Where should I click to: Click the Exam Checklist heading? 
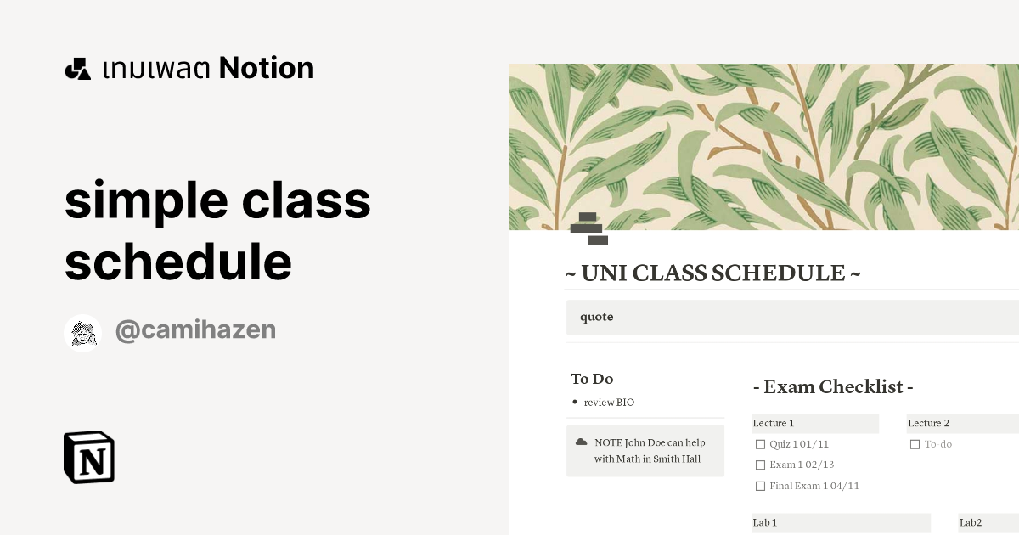pyautogui.click(x=833, y=387)
